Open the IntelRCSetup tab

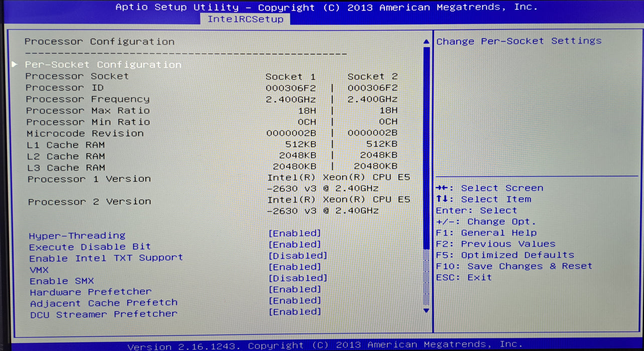tap(245, 20)
